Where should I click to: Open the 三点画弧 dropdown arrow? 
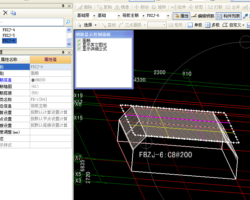[145, 25]
